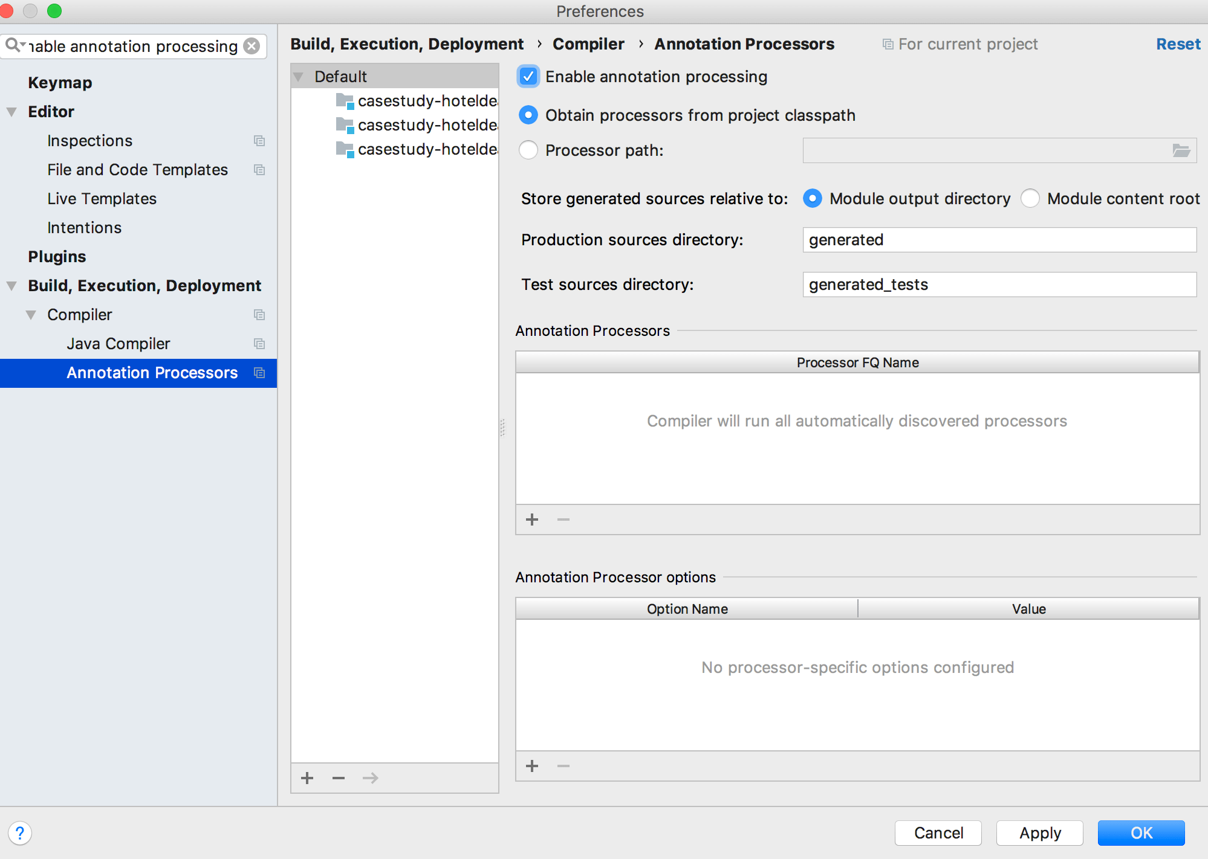Click For current project icon
This screenshot has width=1208, height=859.
click(x=888, y=44)
